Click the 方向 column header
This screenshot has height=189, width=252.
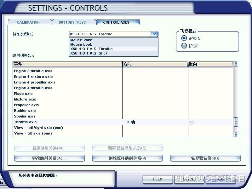(155, 64)
